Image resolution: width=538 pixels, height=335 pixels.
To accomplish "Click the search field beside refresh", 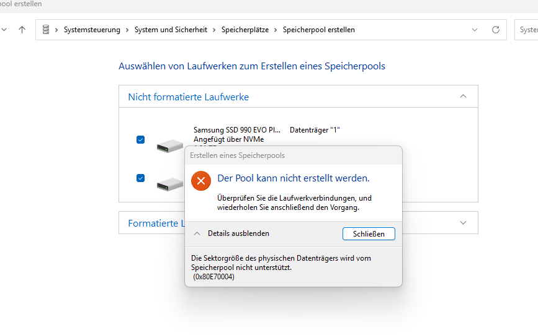I will point(527,30).
